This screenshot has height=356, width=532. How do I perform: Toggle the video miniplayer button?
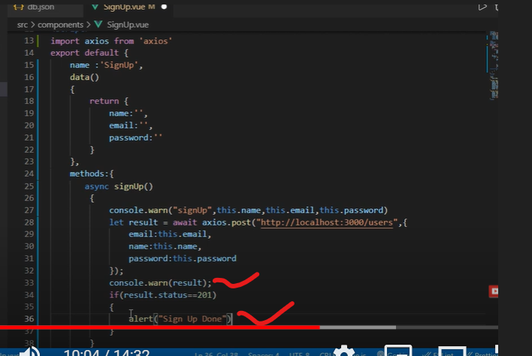click(397, 351)
